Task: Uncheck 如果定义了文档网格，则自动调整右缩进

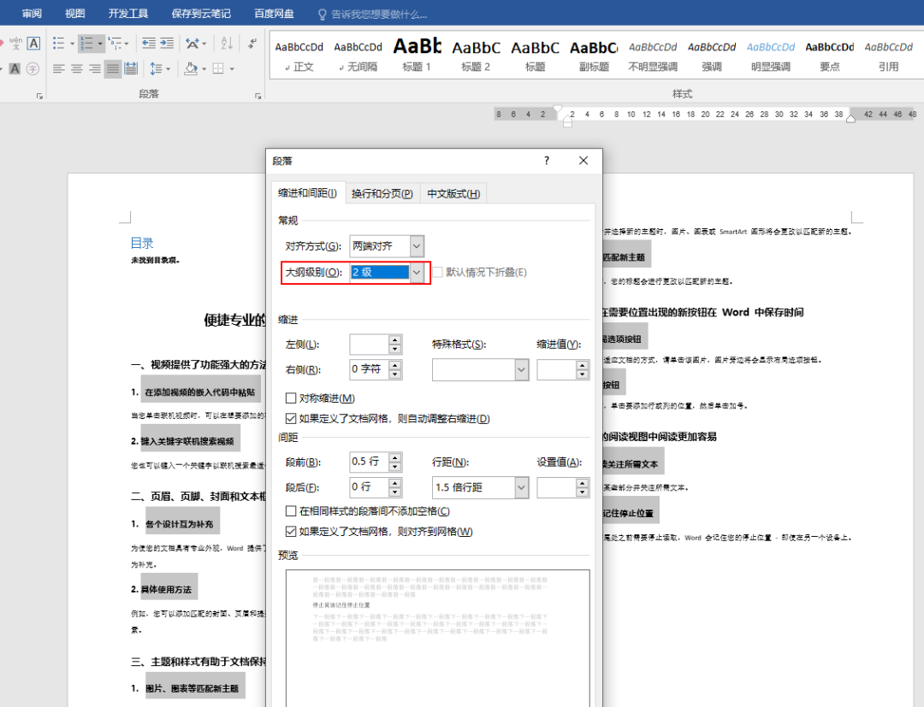Action: point(292,419)
